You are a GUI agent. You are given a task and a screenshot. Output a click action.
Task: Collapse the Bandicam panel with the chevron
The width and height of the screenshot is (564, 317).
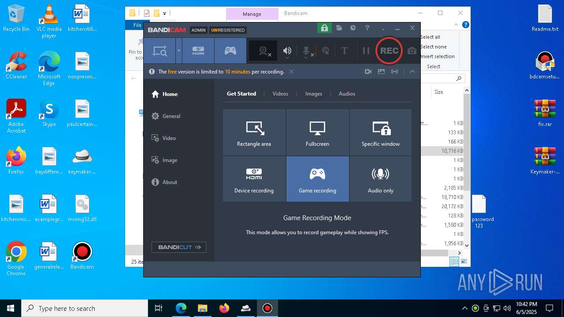(412, 72)
